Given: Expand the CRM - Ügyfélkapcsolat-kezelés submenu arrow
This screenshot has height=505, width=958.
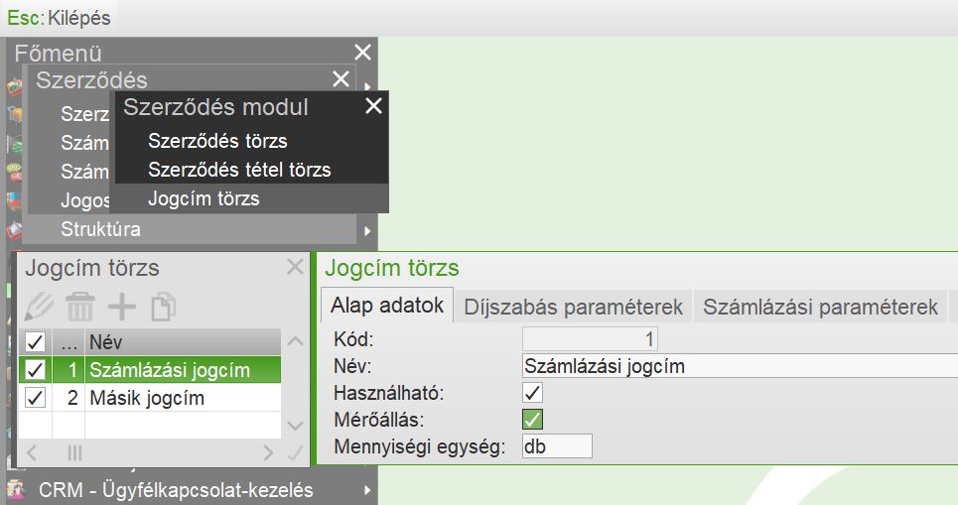Looking at the screenshot, I should click(367, 490).
